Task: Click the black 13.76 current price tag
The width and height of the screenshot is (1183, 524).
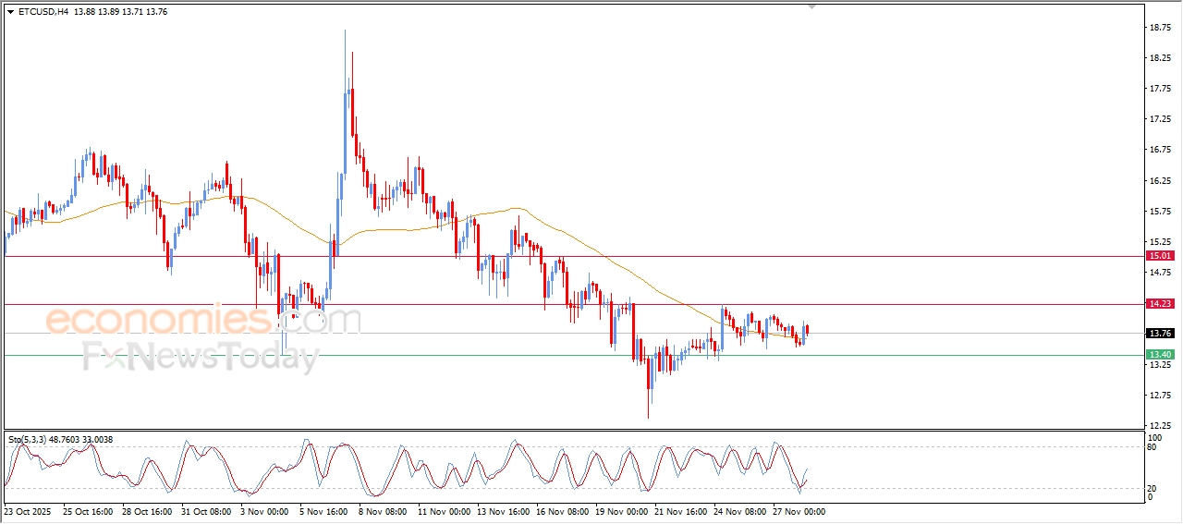Action: coord(1159,334)
